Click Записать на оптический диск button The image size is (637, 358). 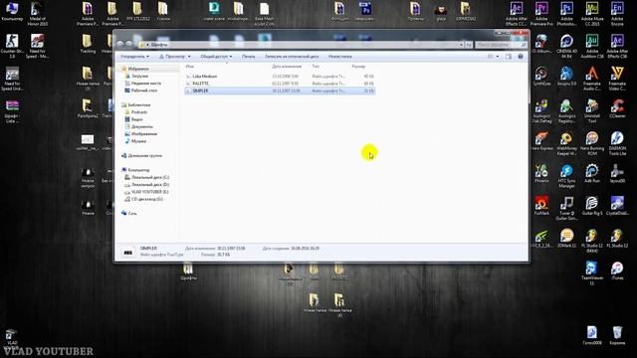tap(292, 57)
